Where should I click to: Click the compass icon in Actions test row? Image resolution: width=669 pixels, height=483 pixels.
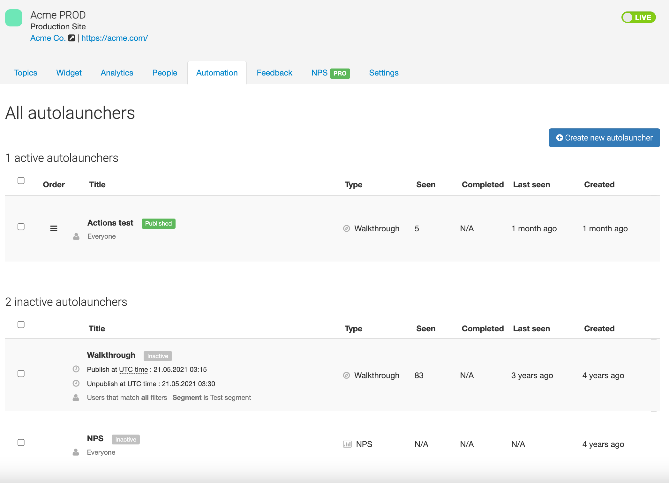[346, 228]
